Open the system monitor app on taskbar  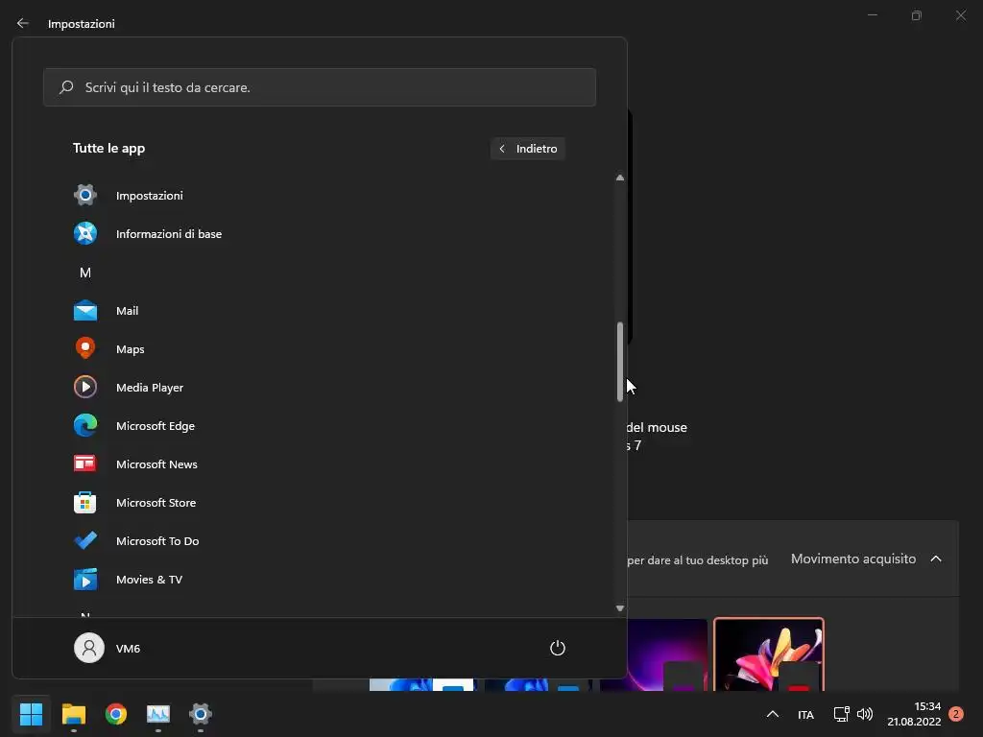point(158,713)
